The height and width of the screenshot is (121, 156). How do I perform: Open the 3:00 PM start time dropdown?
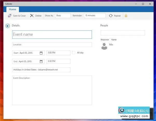[58, 53]
